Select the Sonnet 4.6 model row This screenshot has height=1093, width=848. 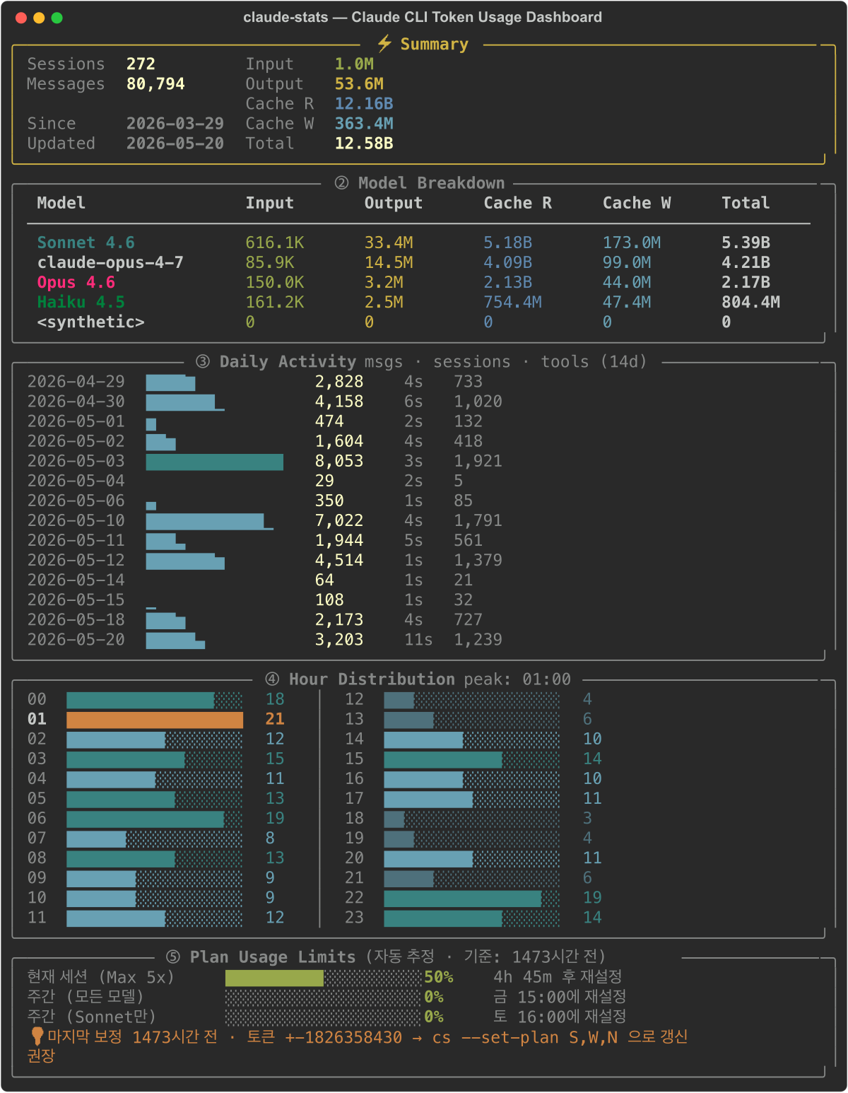pyautogui.click(x=418, y=242)
